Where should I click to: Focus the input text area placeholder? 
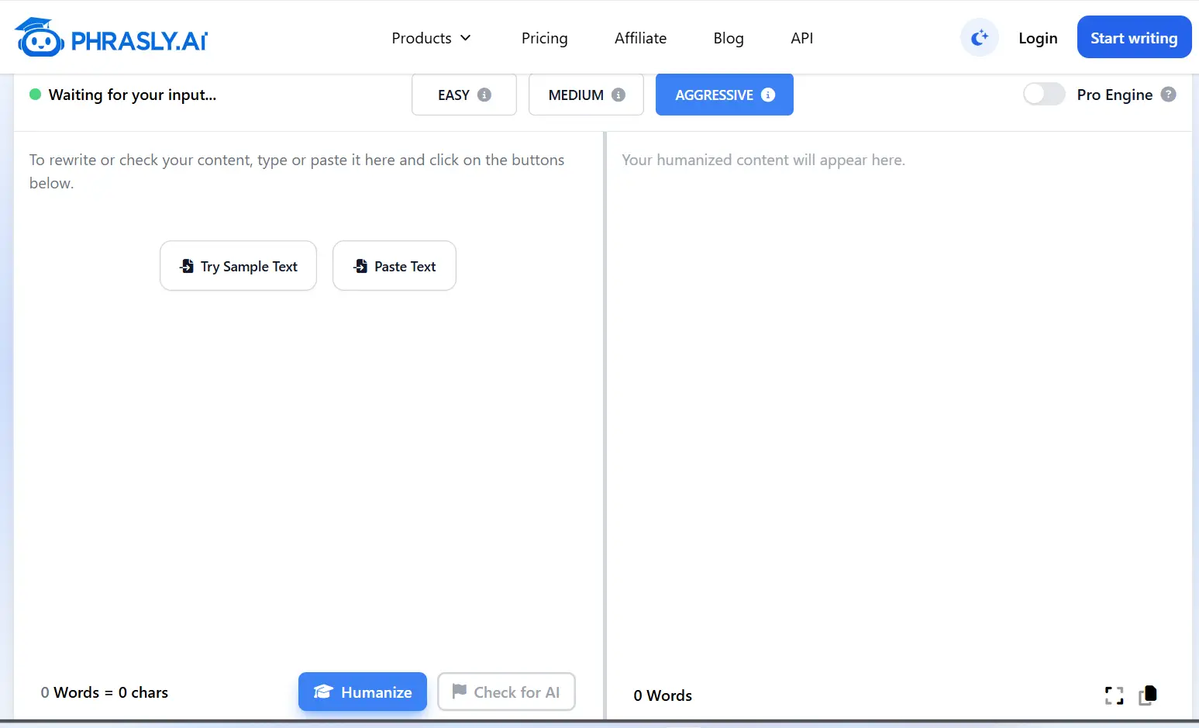[298, 171]
